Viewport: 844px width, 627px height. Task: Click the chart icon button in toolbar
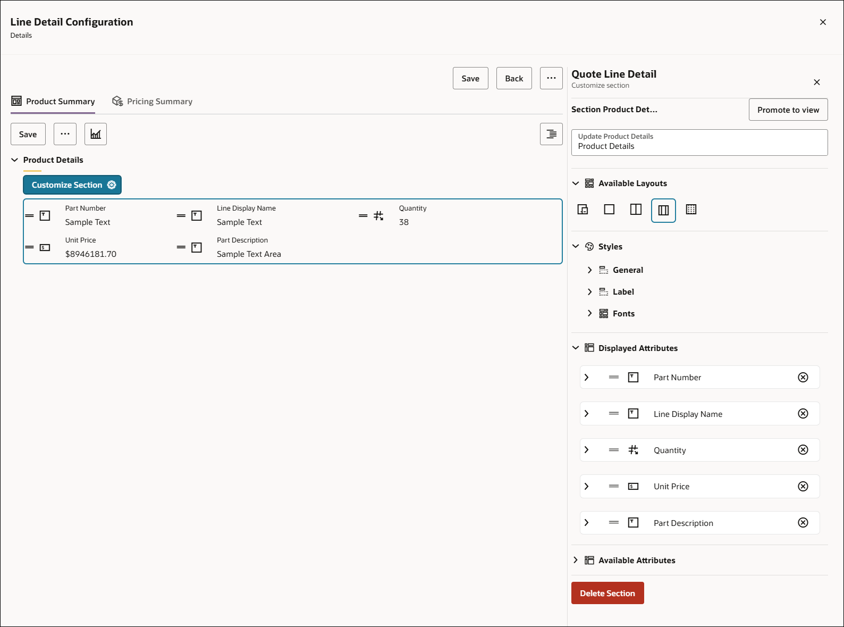click(x=96, y=134)
